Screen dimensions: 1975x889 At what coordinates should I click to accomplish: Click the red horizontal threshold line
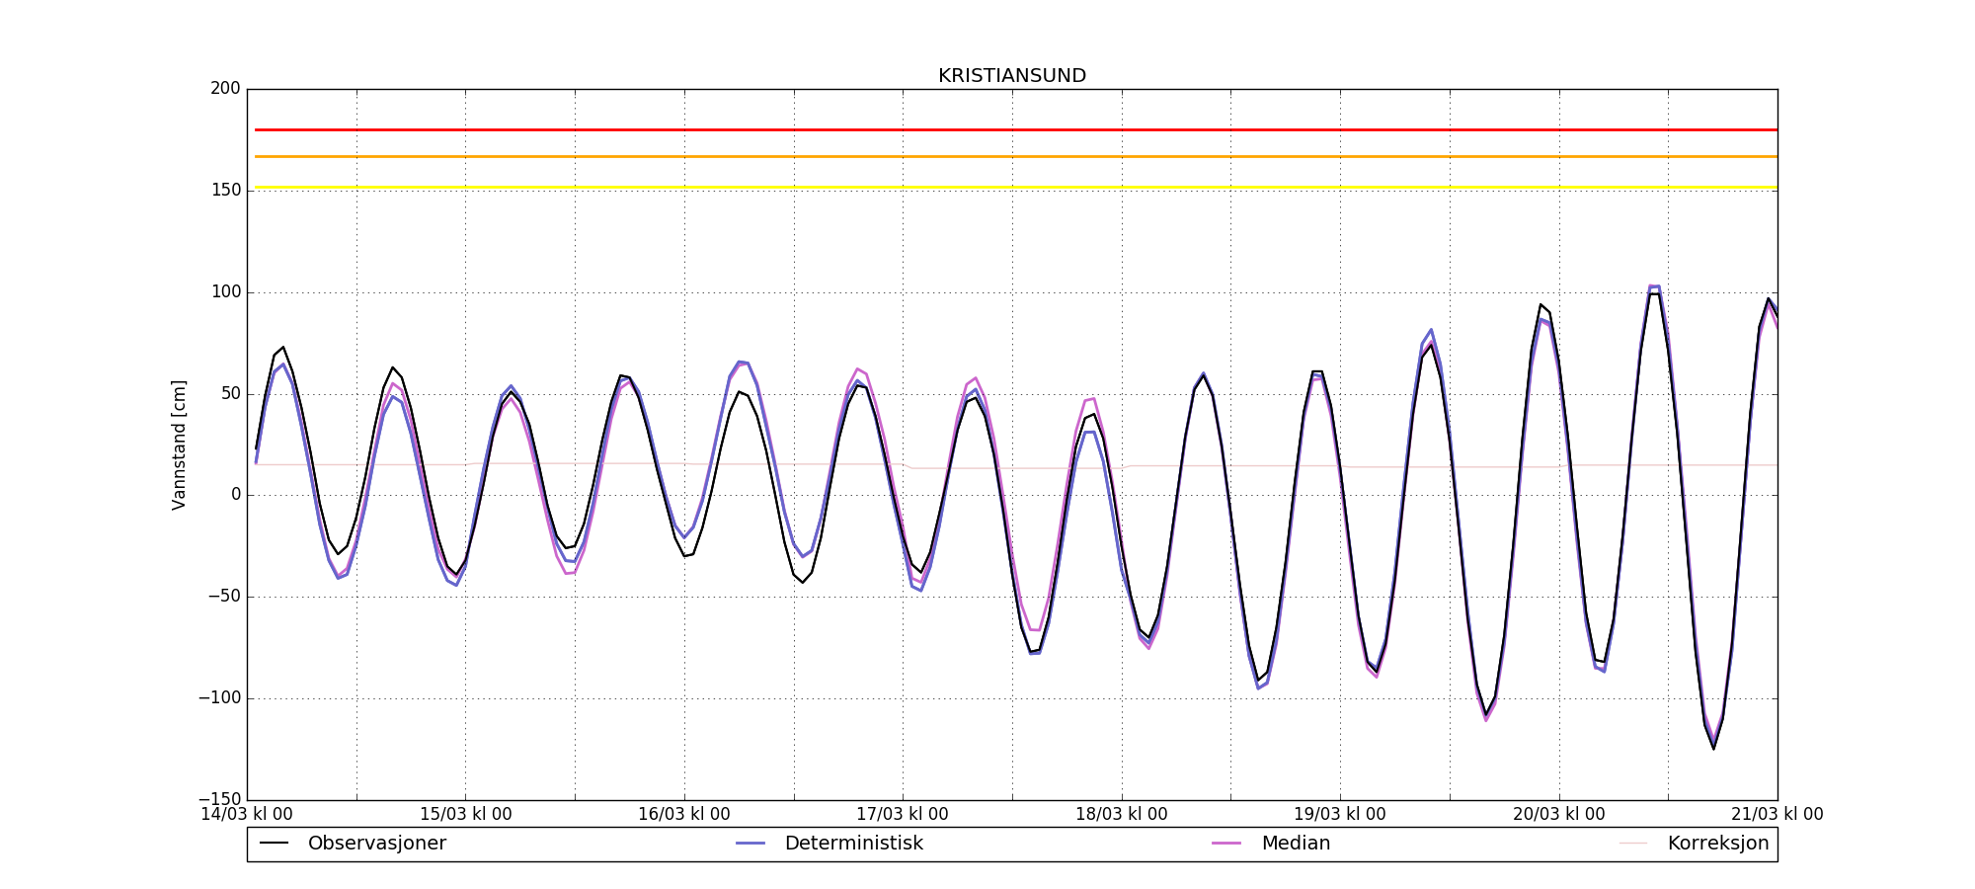pyautogui.click(x=1011, y=129)
